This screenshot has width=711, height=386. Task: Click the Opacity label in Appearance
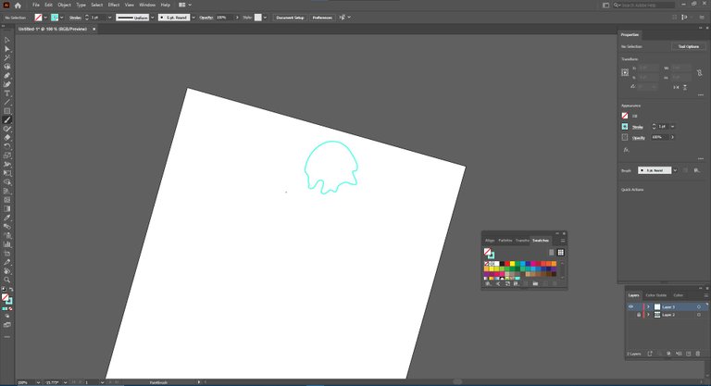pos(639,137)
